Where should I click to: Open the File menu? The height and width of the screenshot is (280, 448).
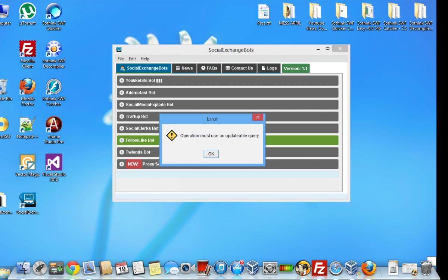121,59
